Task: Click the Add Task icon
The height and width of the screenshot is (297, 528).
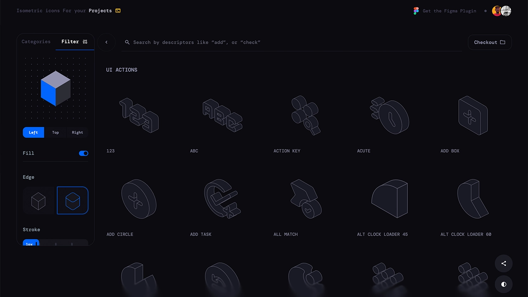Action: tap(222, 199)
